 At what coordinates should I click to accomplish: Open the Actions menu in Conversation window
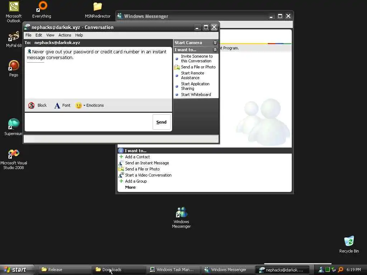pyautogui.click(x=65, y=35)
